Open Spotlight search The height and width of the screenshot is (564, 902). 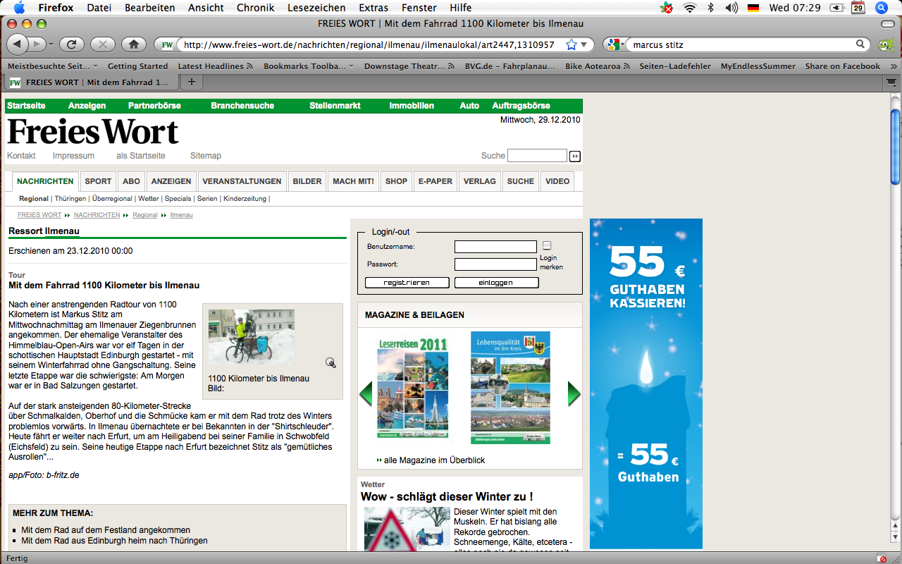click(881, 8)
